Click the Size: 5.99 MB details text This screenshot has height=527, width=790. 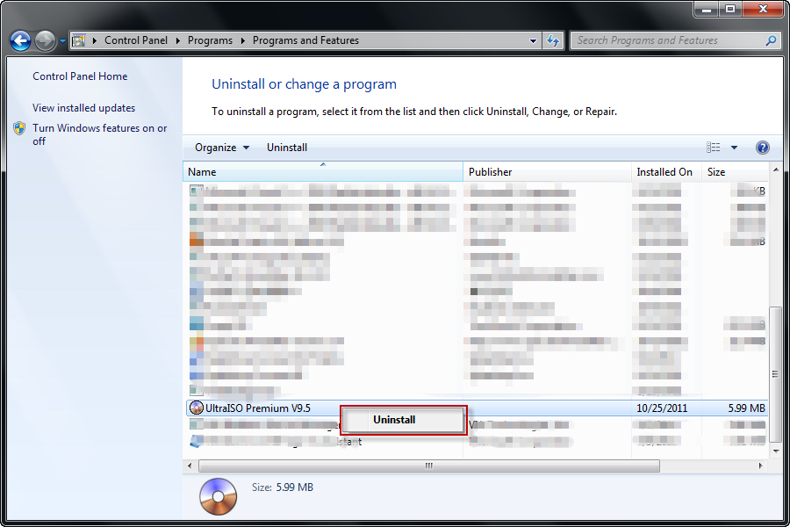coord(283,487)
